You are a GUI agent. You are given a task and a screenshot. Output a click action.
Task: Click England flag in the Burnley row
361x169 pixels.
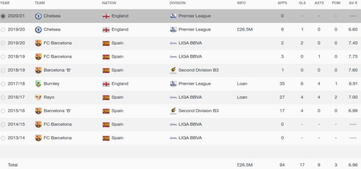pos(106,84)
